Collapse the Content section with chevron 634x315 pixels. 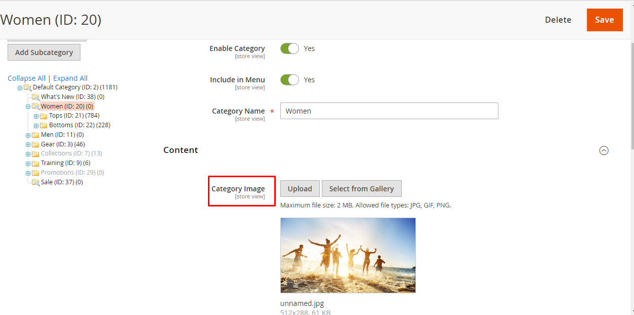pyautogui.click(x=604, y=150)
